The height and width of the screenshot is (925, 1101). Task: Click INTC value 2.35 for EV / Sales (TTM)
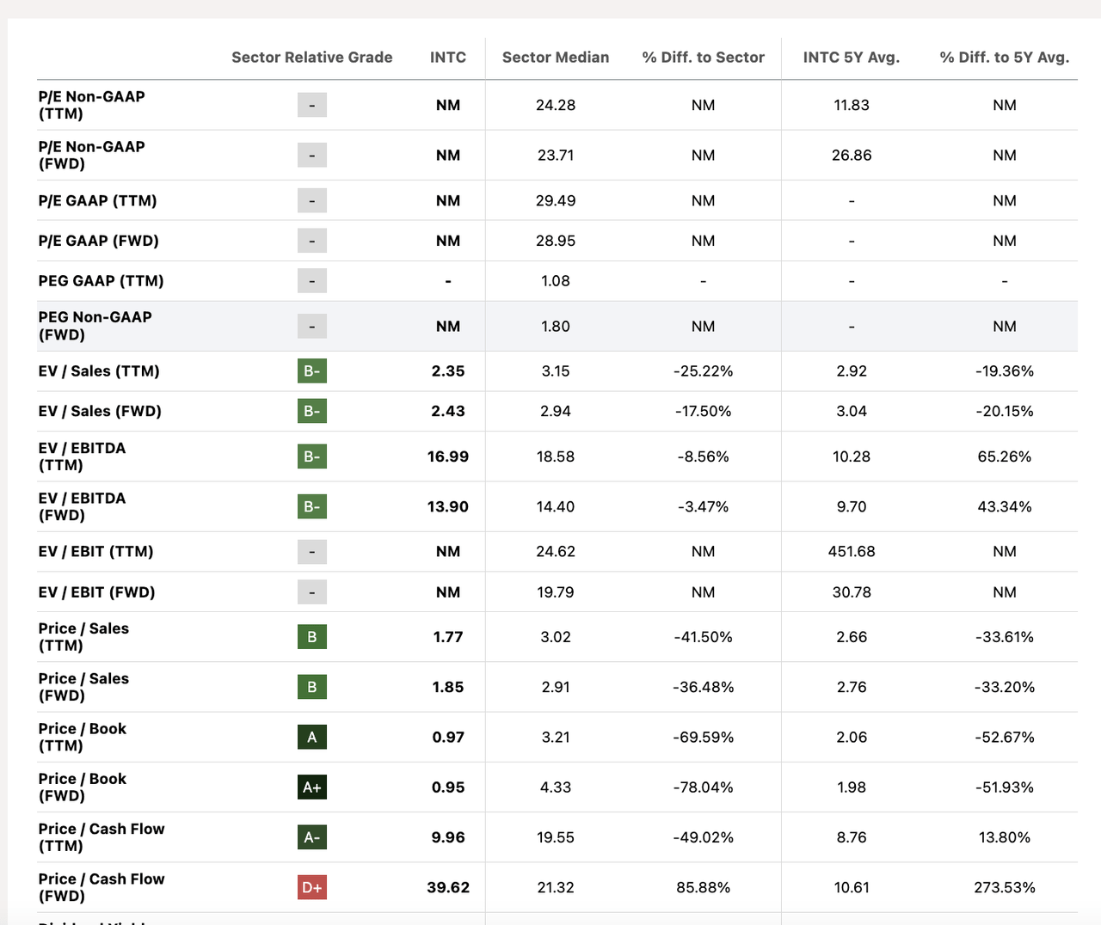[x=448, y=371]
